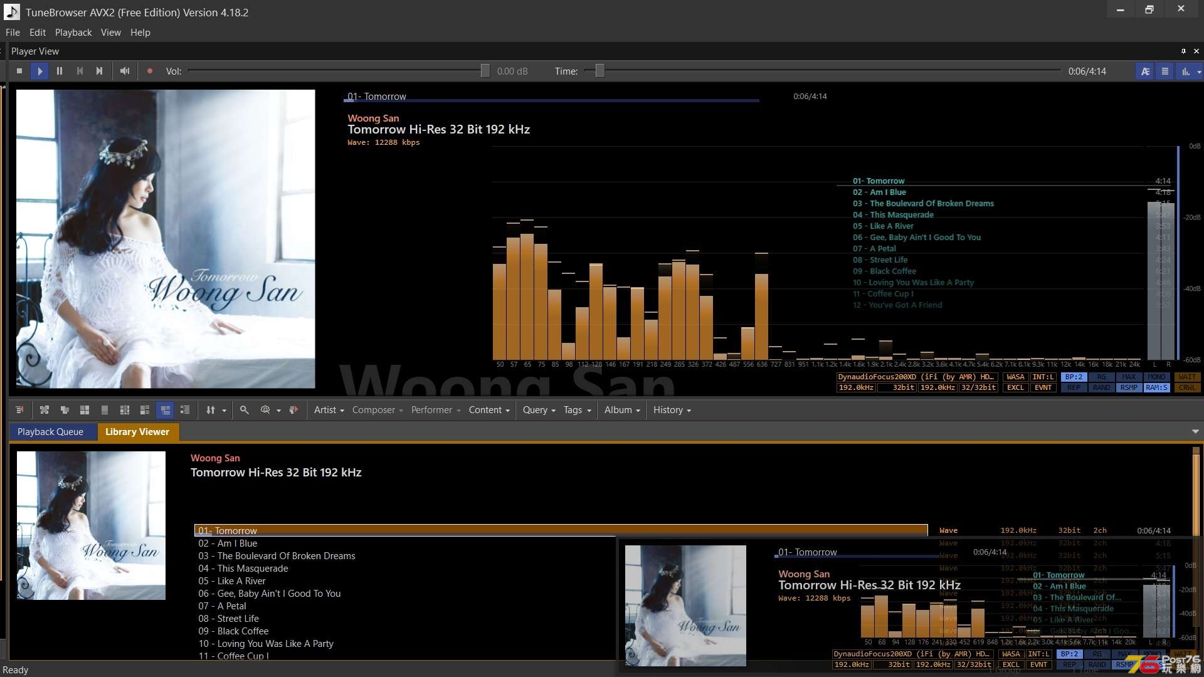Open dropdown arrow next to spectrum icon
Screen dimensions: 1204x677
pyautogui.click(x=1199, y=71)
